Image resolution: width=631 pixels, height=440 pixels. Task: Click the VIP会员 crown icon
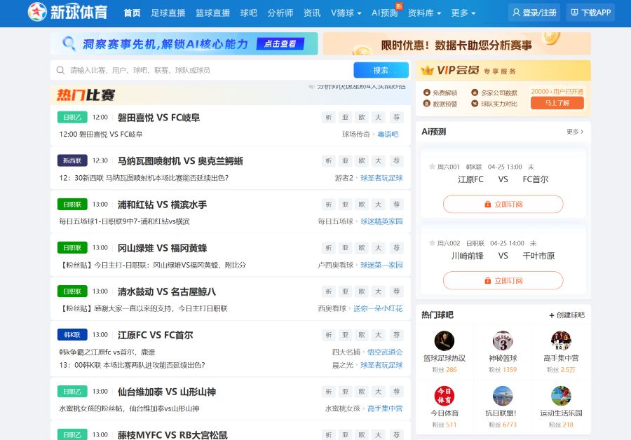[x=429, y=70]
